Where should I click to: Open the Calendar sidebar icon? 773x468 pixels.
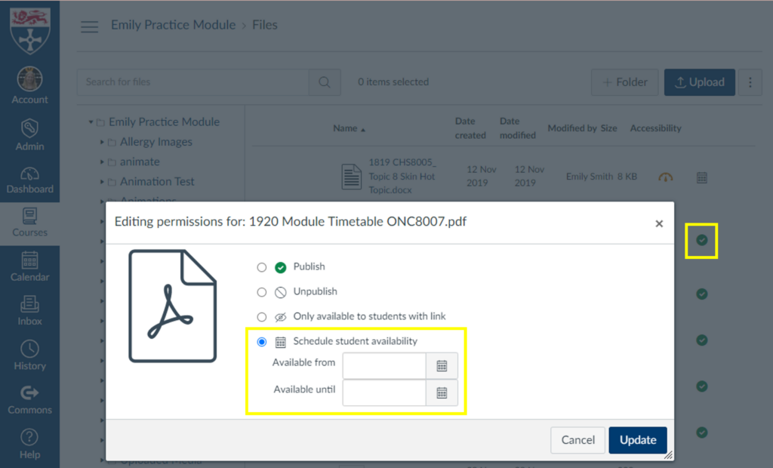tap(29, 266)
